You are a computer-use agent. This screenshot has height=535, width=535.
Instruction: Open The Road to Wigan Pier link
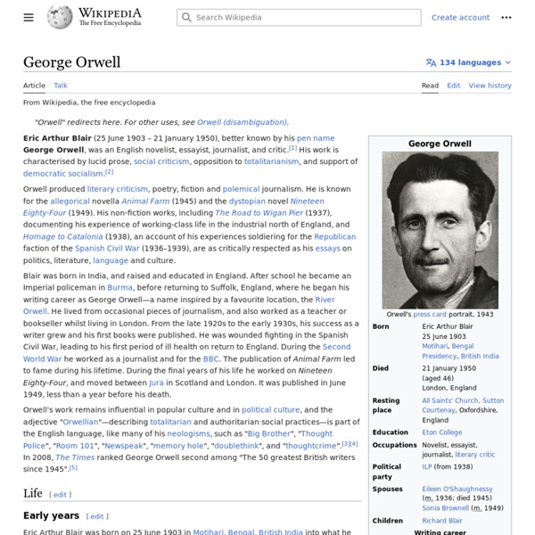coord(259,213)
